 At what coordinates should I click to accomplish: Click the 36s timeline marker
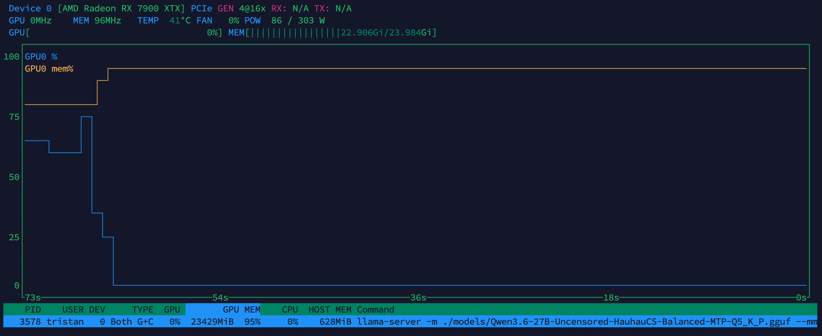point(418,298)
